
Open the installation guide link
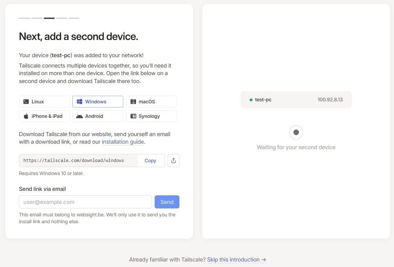tap(123, 142)
